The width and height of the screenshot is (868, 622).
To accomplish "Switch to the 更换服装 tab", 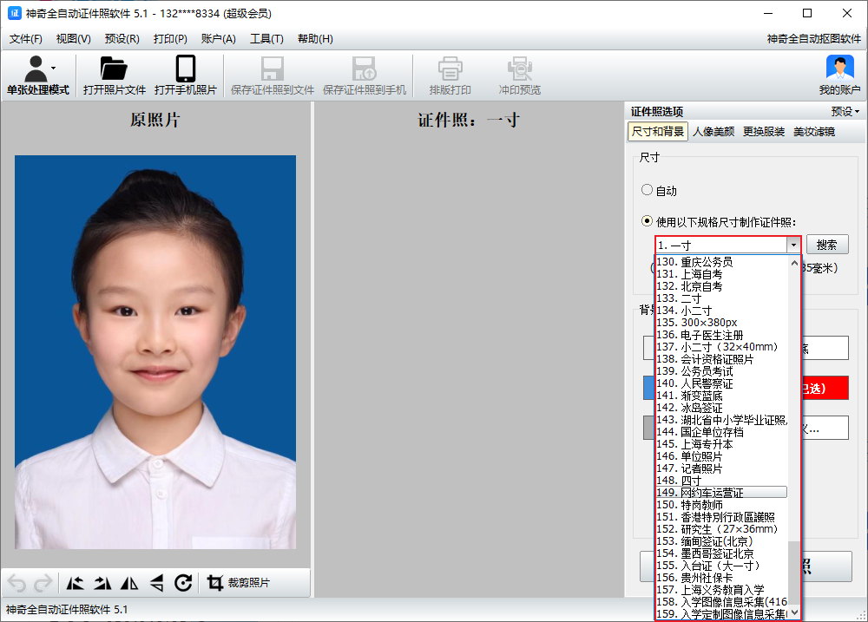I will click(x=764, y=132).
